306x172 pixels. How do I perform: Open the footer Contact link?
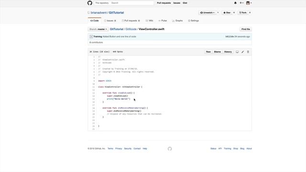click(x=137, y=149)
